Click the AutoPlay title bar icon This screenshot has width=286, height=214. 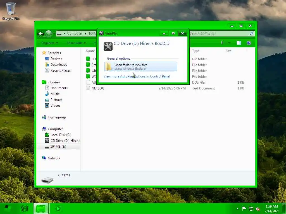(x=101, y=33)
